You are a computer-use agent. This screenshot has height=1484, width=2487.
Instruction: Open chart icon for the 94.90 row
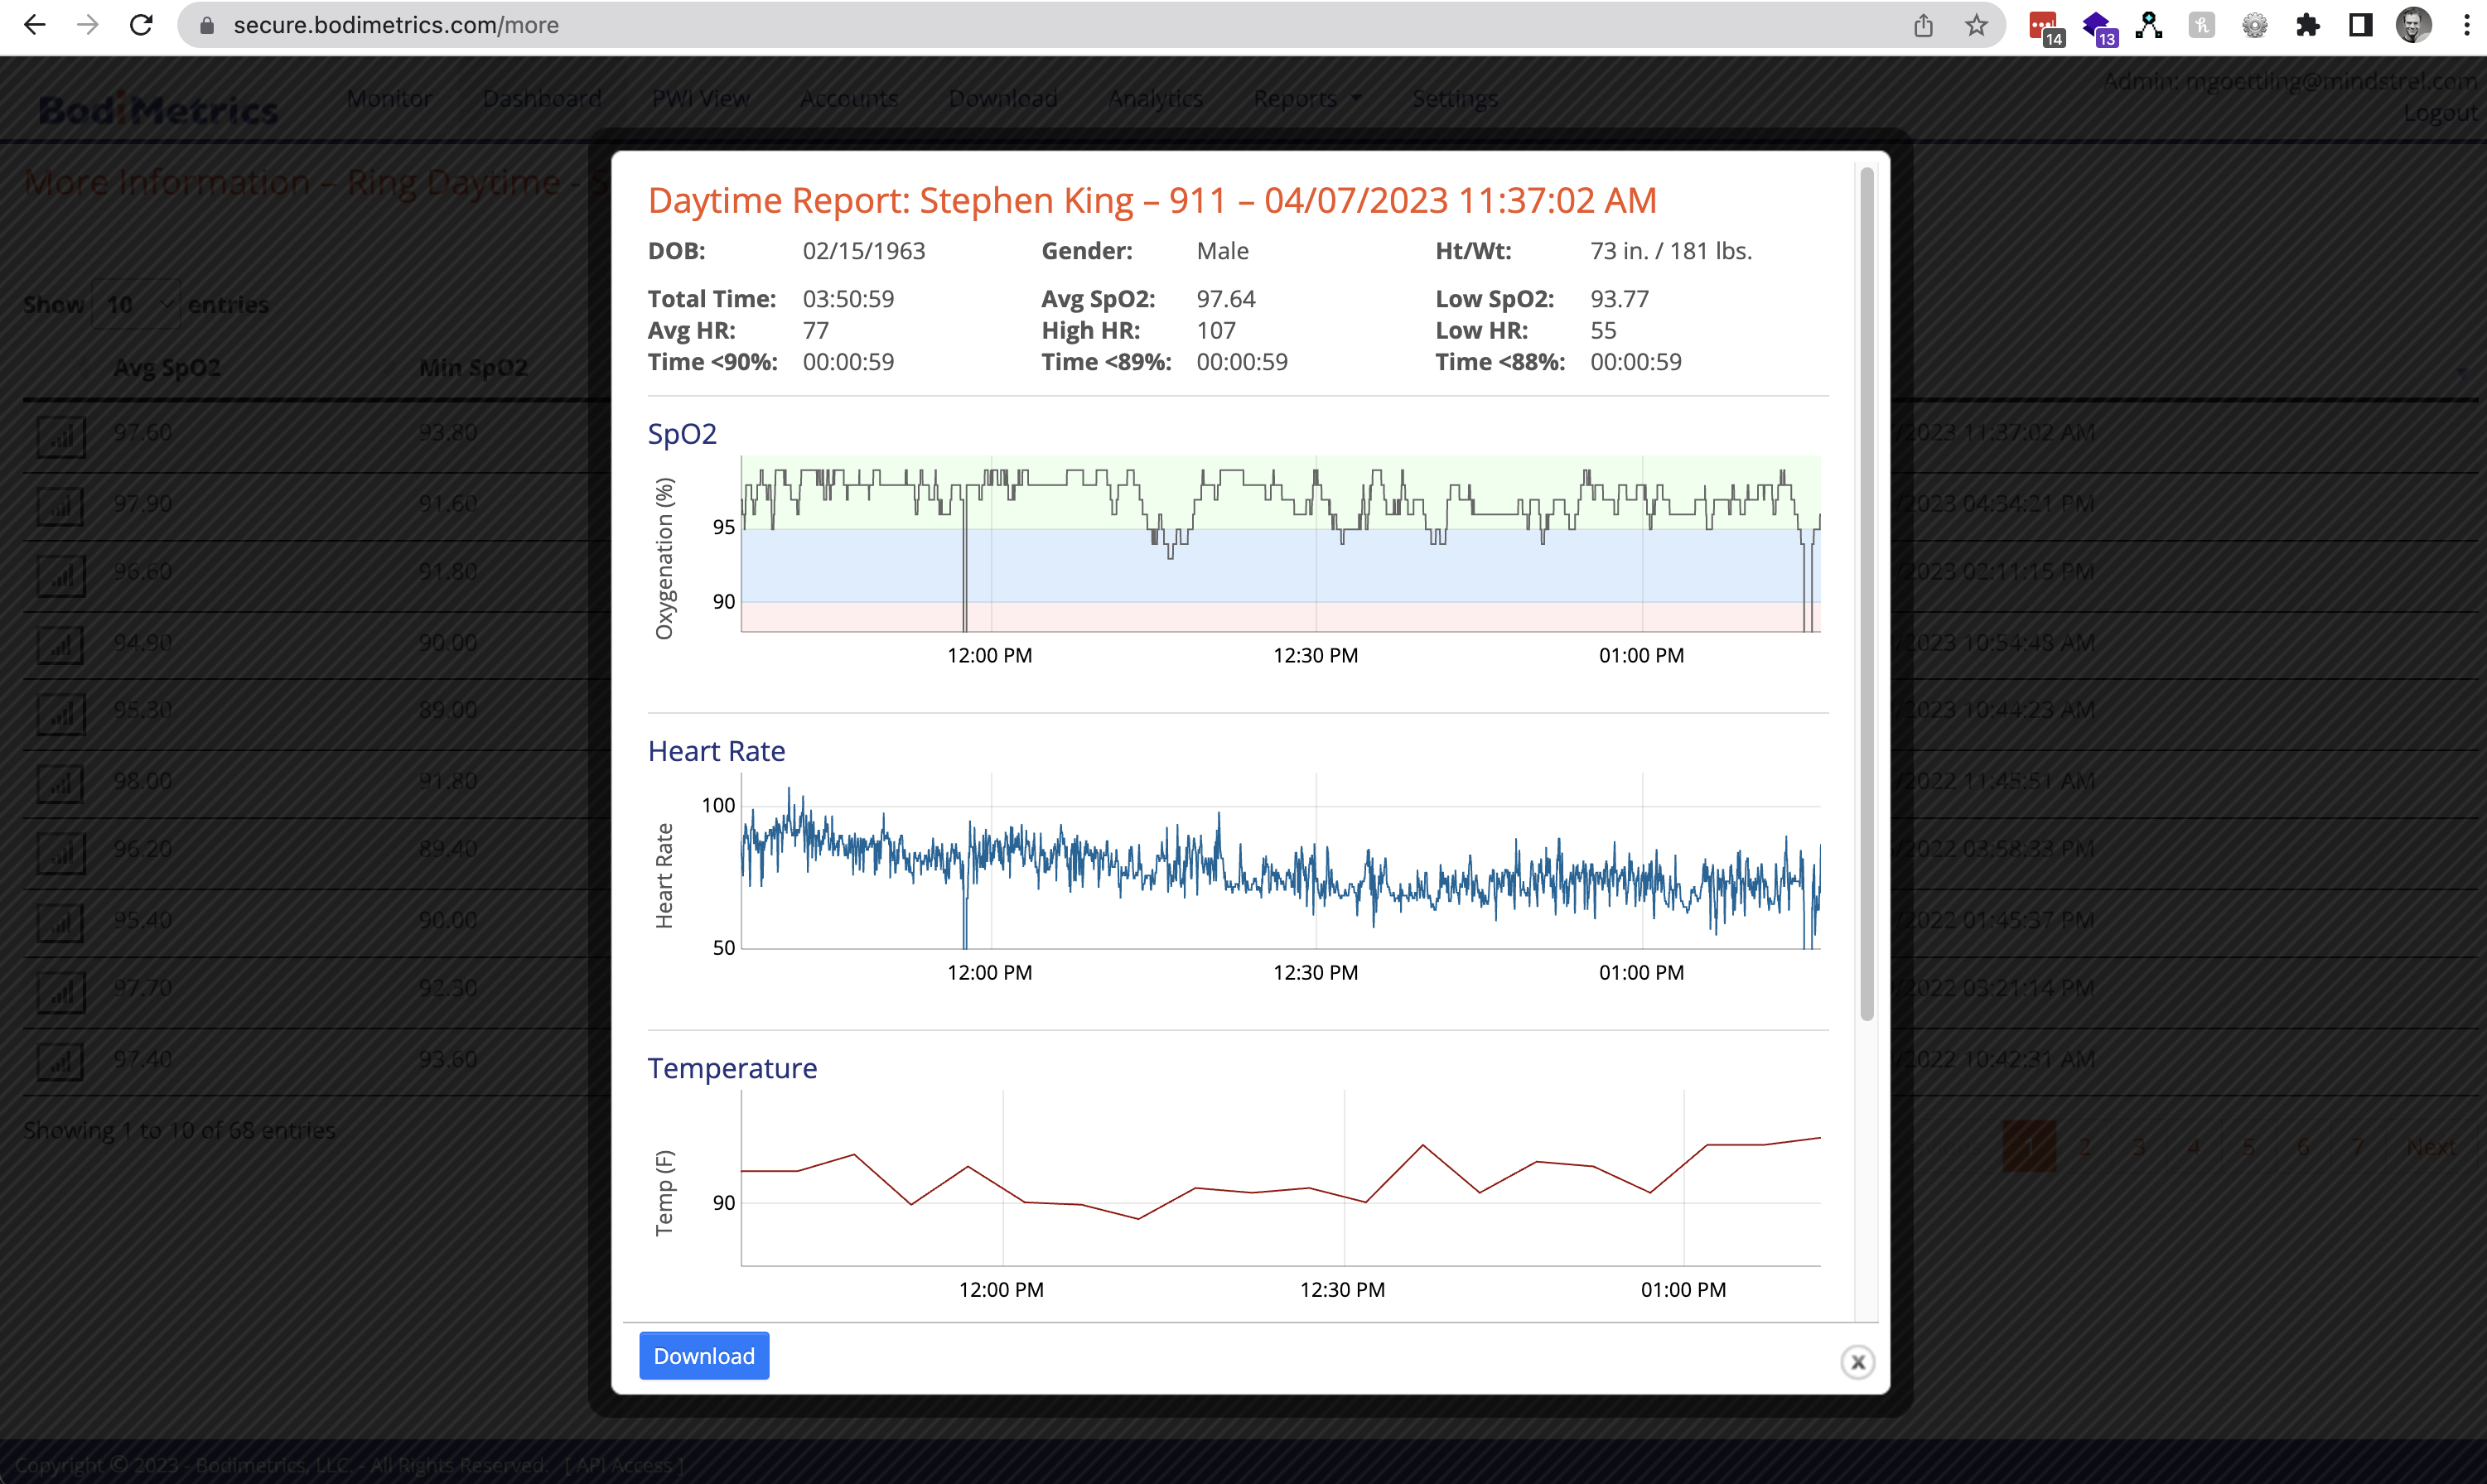pos(61,645)
